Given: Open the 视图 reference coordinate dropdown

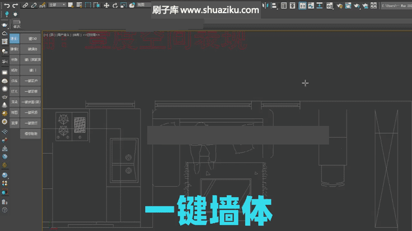Looking at the screenshot, I should 144,5.
